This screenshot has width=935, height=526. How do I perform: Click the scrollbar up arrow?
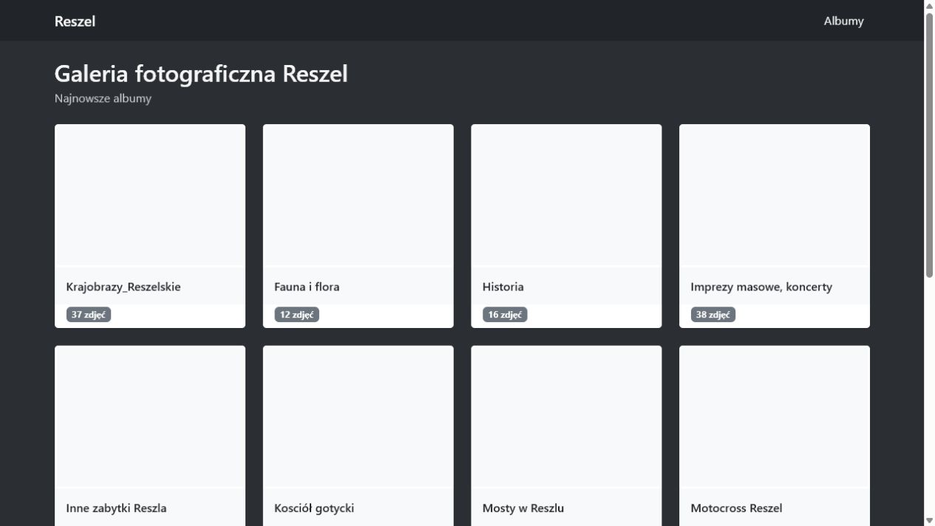929,5
